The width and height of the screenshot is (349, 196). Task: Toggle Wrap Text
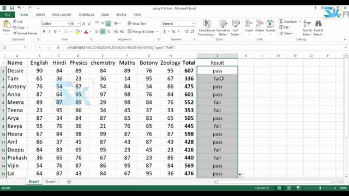[137, 23]
